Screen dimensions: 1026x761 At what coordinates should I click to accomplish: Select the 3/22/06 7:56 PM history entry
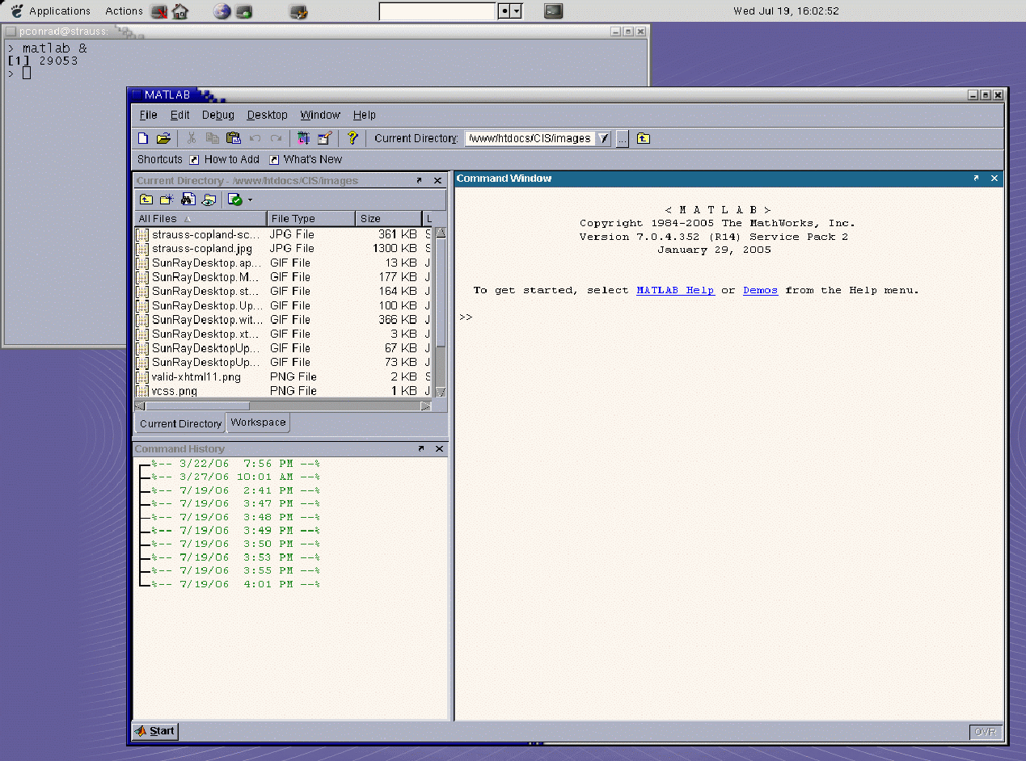tap(235, 464)
